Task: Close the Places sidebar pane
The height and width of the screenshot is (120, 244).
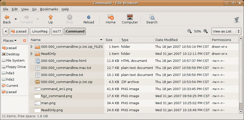Action: coord(25,41)
